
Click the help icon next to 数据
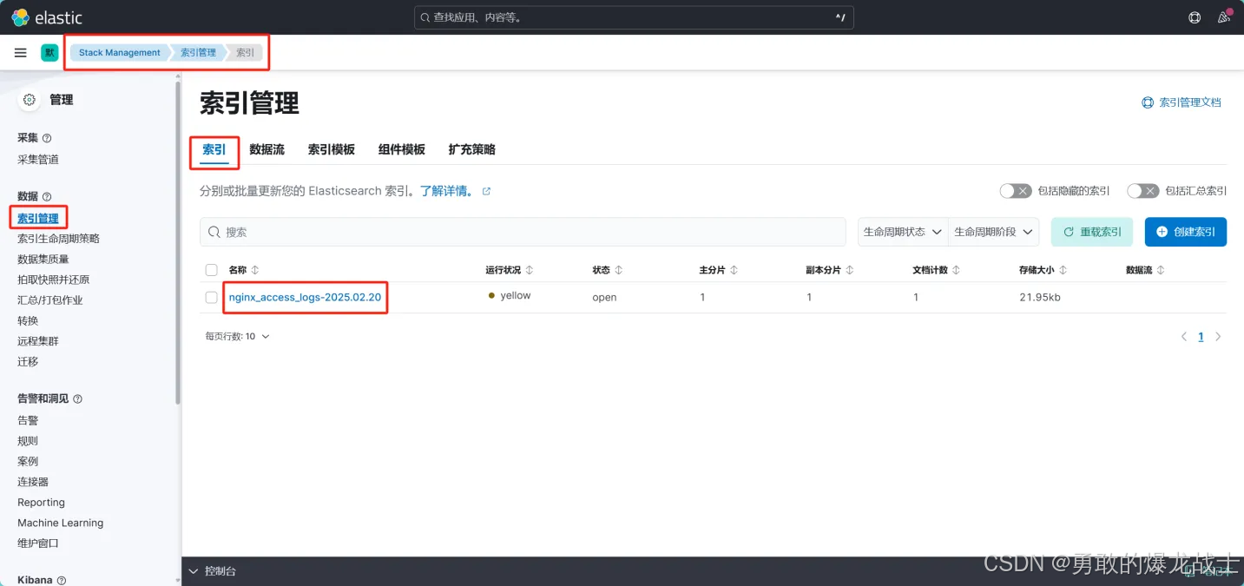click(47, 195)
